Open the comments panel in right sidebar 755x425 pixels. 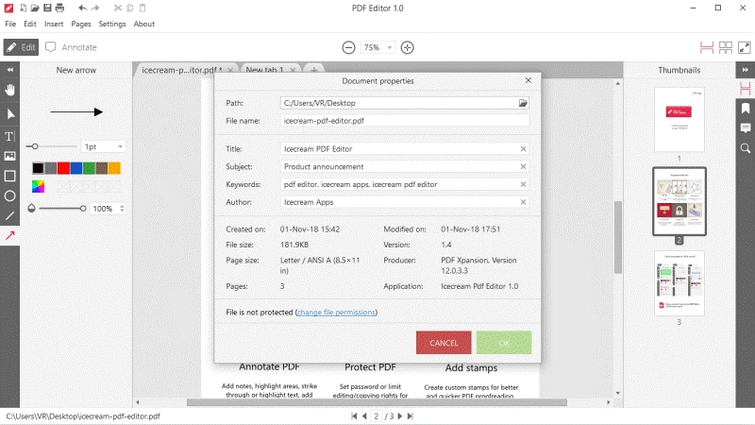tap(746, 127)
